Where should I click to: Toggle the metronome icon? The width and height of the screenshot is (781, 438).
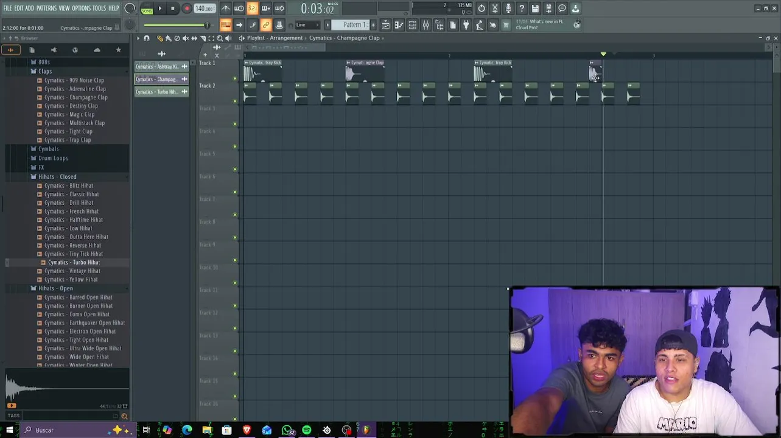pyautogui.click(x=226, y=9)
